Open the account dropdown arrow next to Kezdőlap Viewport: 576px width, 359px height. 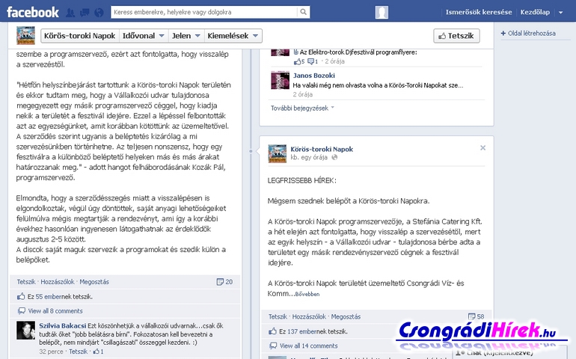[x=560, y=13]
